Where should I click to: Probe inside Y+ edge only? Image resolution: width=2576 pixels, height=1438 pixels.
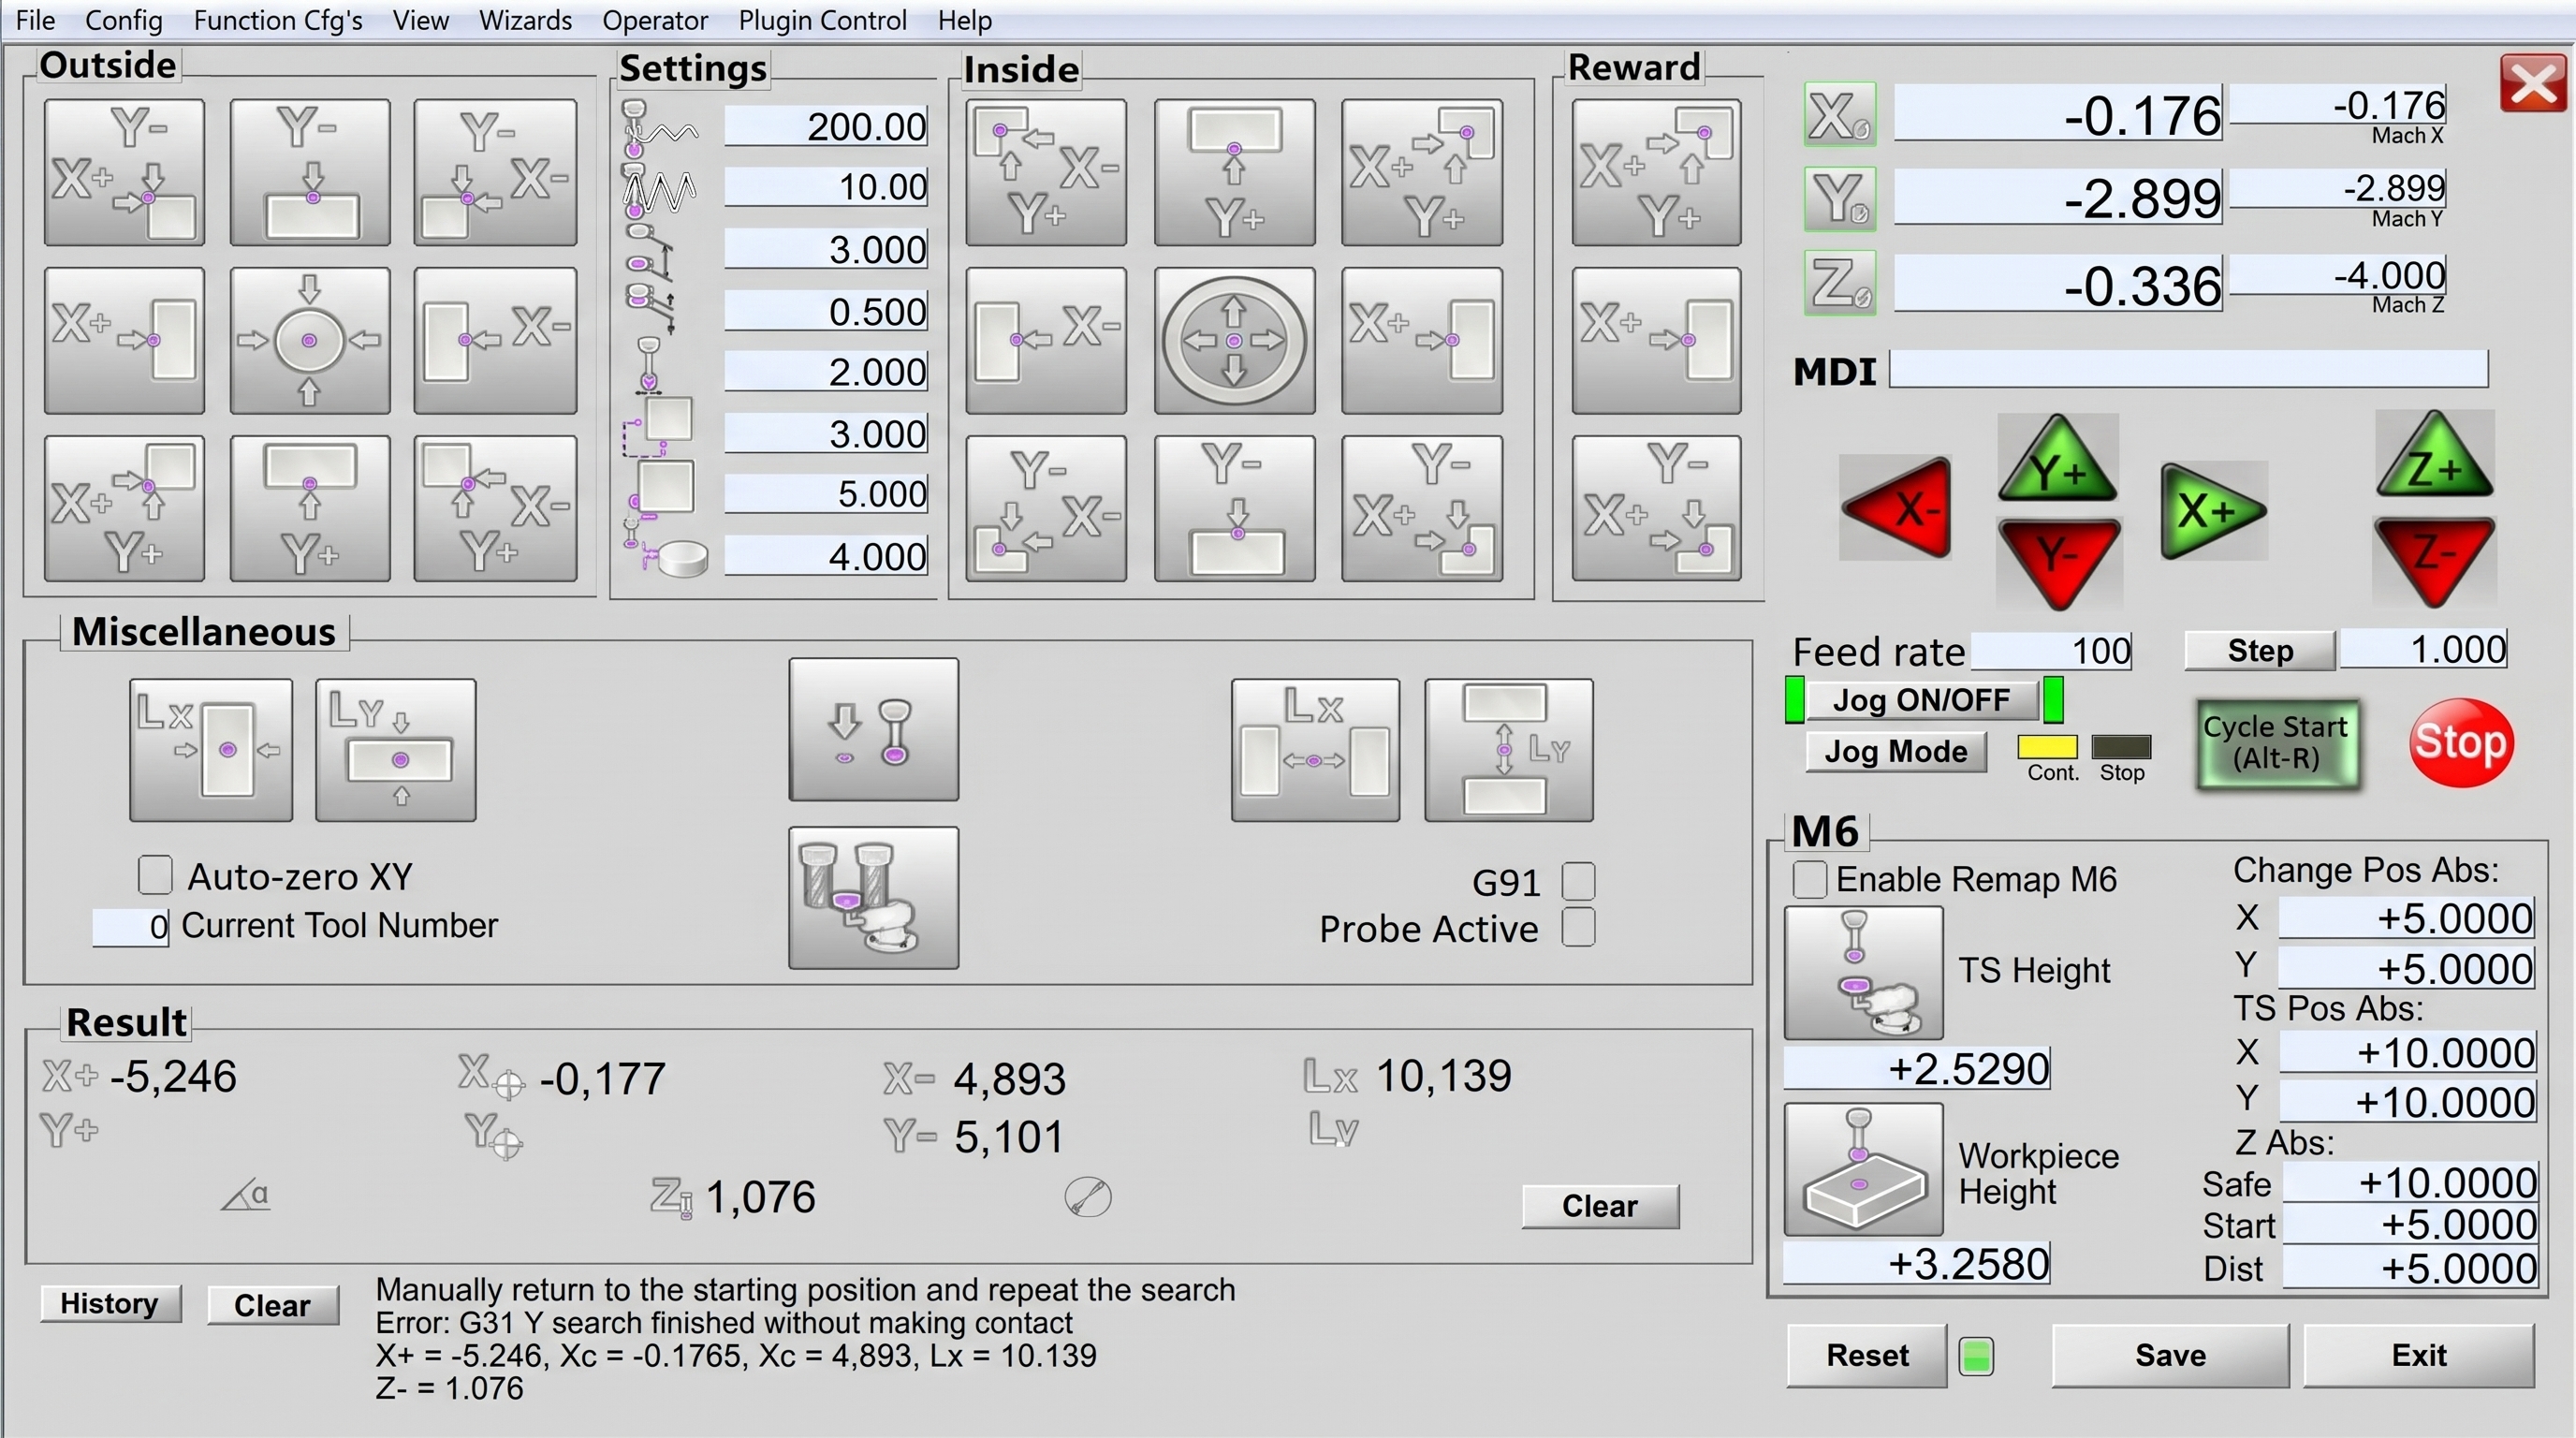tap(1234, 172)
